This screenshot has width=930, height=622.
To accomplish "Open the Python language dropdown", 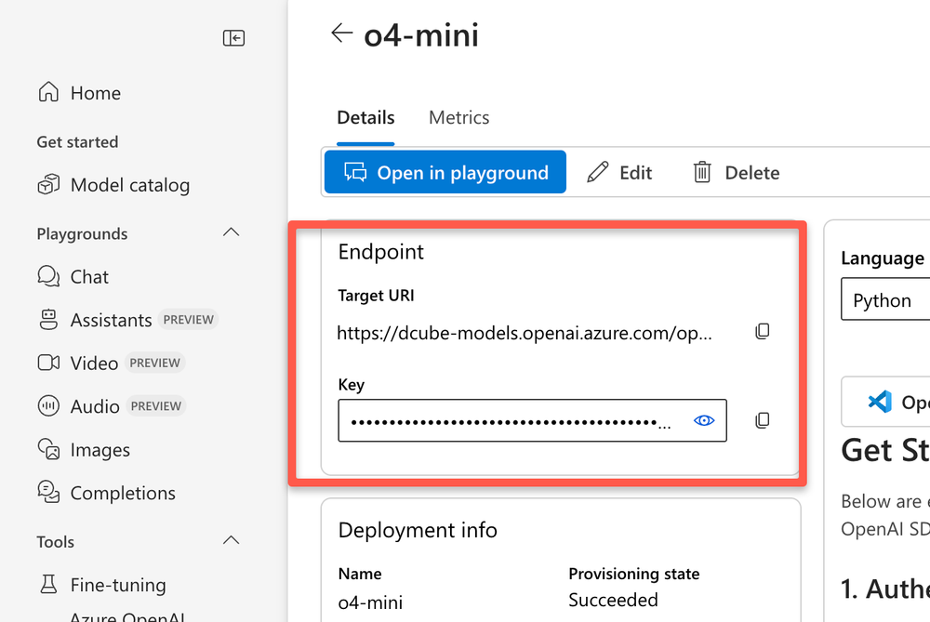I will 884,299.
